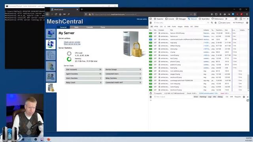This screenshot has height=142, width=253.
Task: Clear the network request log
Action: (x=151, y=23)
